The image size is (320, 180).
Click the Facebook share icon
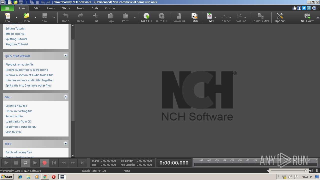coord(299,8)
